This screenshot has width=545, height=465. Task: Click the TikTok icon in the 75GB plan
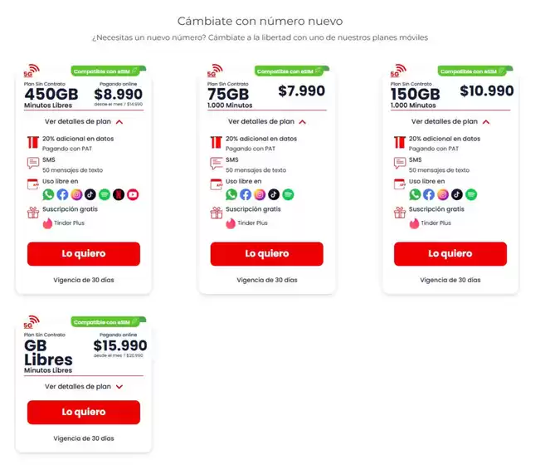[x=274, y=194]
